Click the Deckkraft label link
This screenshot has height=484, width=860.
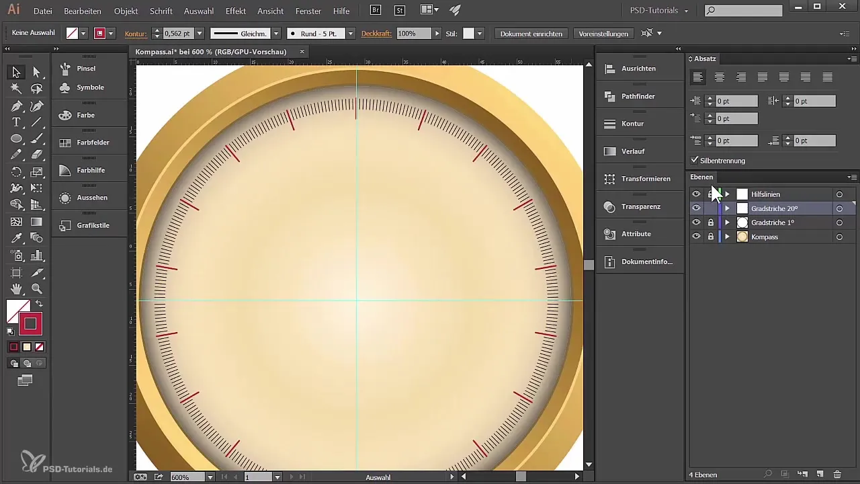pos(376,33)
